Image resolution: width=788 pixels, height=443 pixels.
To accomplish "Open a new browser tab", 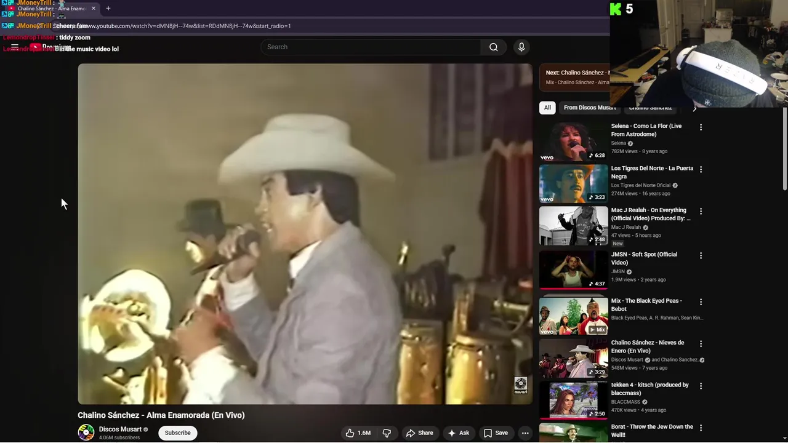I will tap(108, 9).
